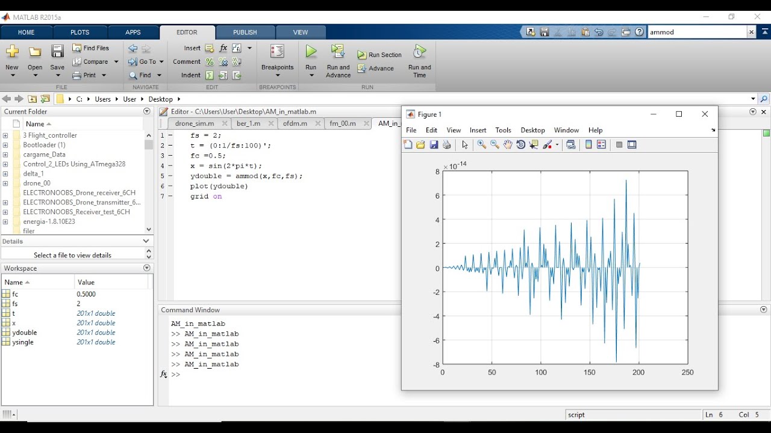This screenshot has height=433, width=771.
Task: Open the Insert menu in Figure 1
Action: pyautogui.click(x=478, y=130)
